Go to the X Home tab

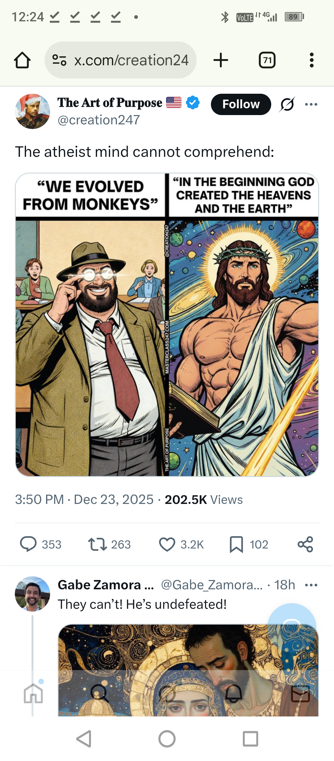pos(33,693)
